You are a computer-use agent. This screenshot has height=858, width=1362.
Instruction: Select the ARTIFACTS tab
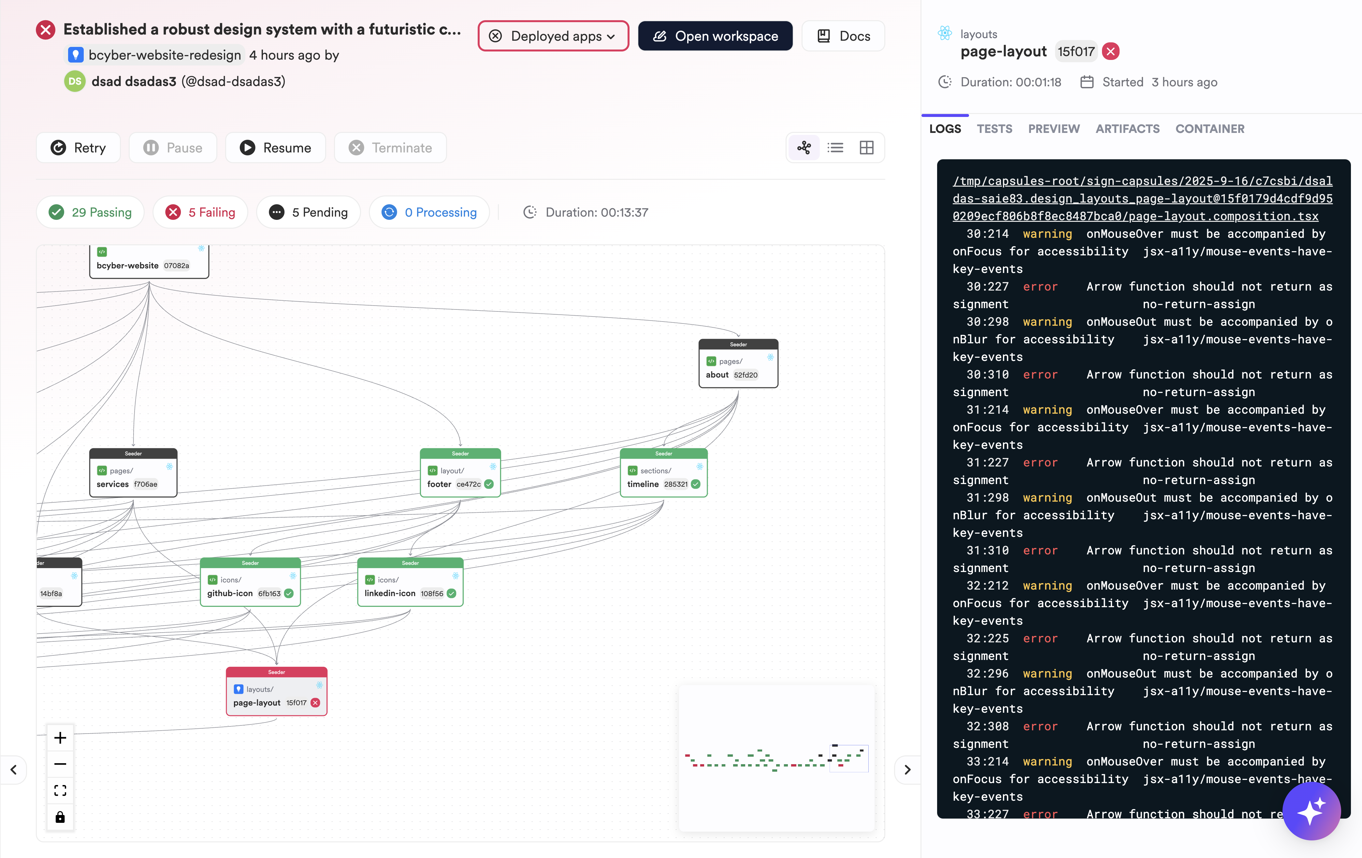pos(1127,129)
